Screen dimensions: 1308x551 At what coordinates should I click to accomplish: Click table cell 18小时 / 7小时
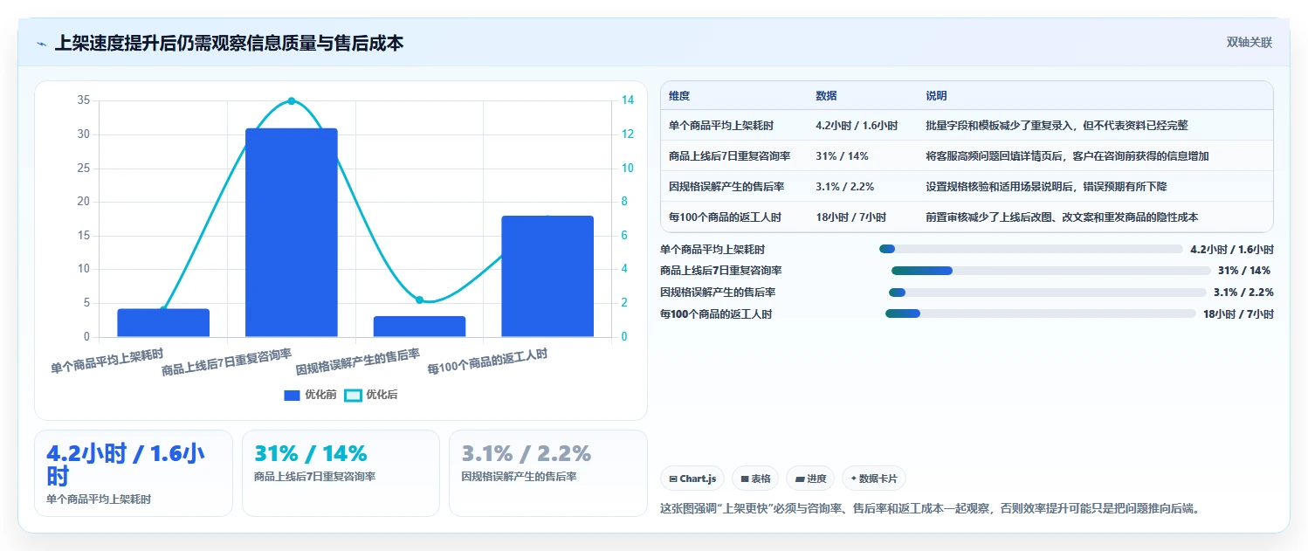(x=850, y=217)
